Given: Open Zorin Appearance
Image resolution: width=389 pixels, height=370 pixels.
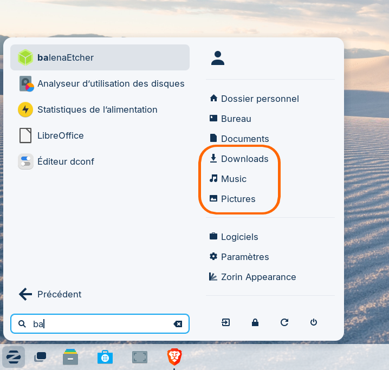Looking at the screenshot, I should (x=253, y=277).
